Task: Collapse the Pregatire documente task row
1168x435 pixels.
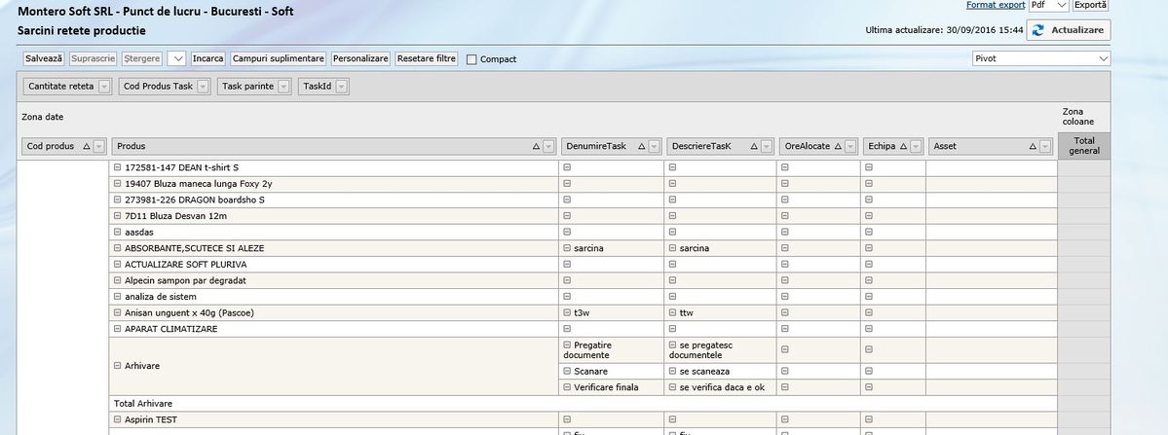Action: [567, 345]
